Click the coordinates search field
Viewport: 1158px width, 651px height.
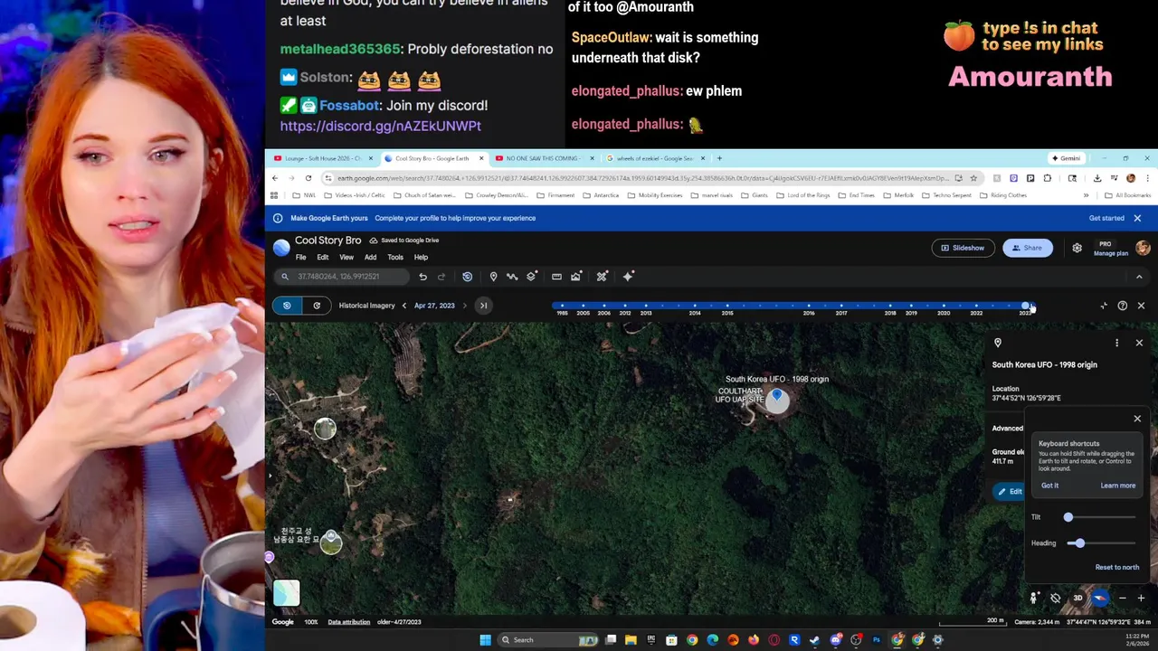pyautogui.click(x=344, y=277)
